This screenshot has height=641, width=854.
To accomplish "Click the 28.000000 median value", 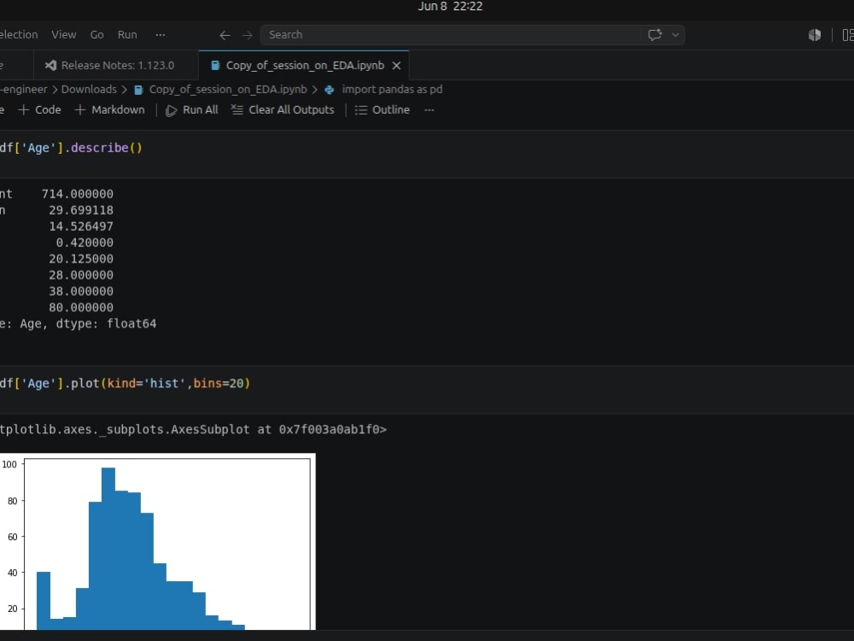I will 81,275.
